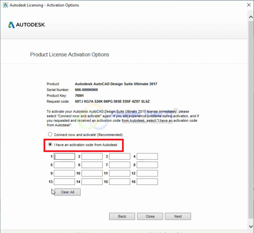The height and width of the screenshot is (233, 254).
Task: Select activation code field 11
Action: tap(120, 173)
